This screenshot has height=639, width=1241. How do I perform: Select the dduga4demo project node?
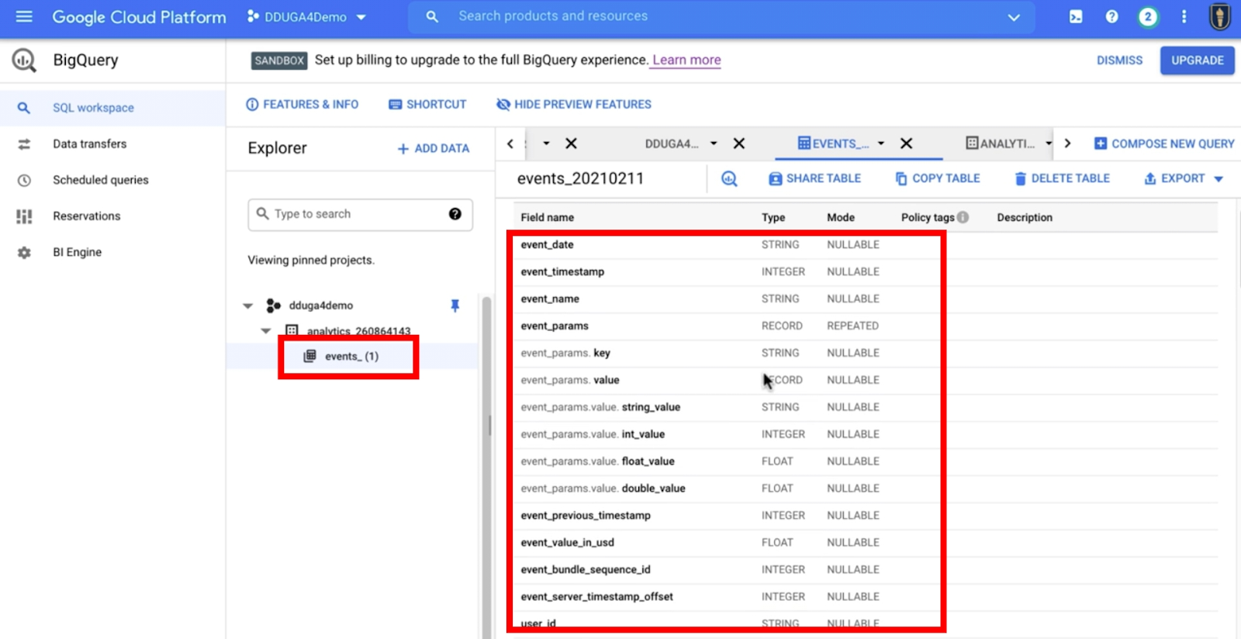click(321, 306)
